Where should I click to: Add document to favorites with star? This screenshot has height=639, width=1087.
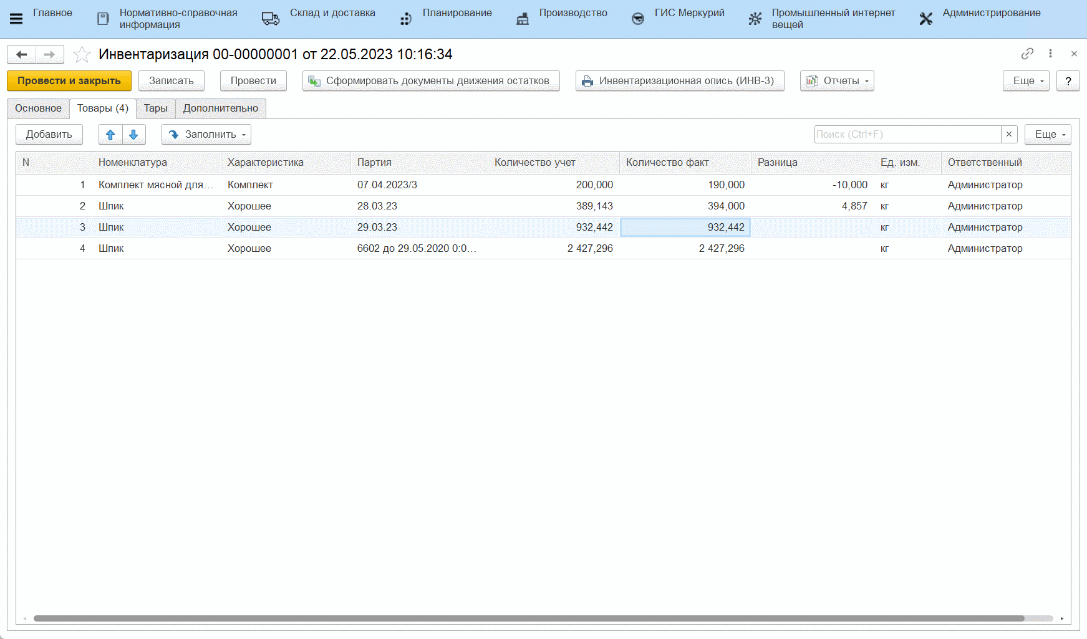click(x=82, y=55)
